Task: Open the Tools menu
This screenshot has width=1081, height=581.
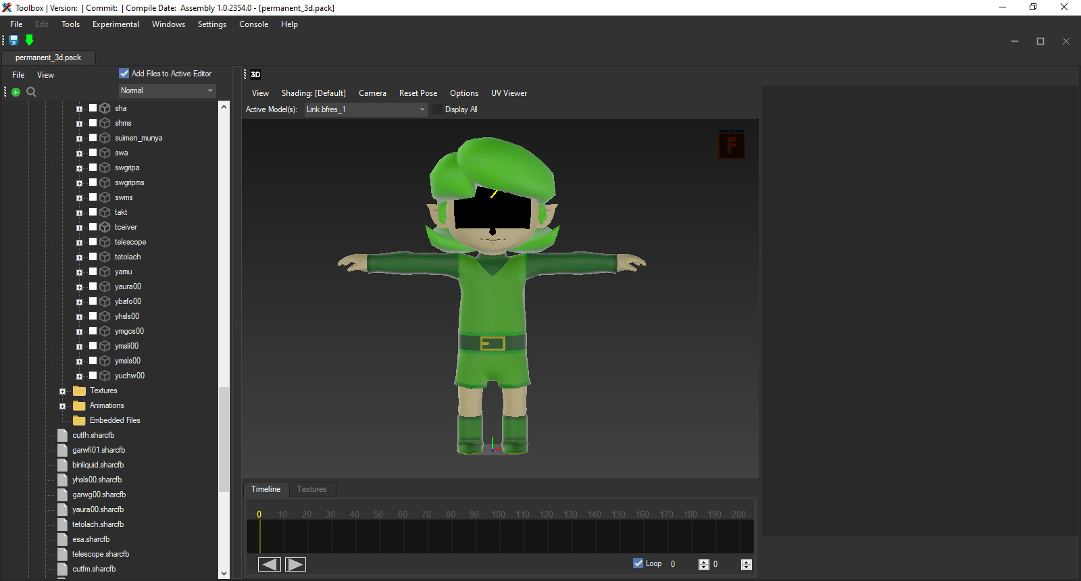Action: (70, 24)
